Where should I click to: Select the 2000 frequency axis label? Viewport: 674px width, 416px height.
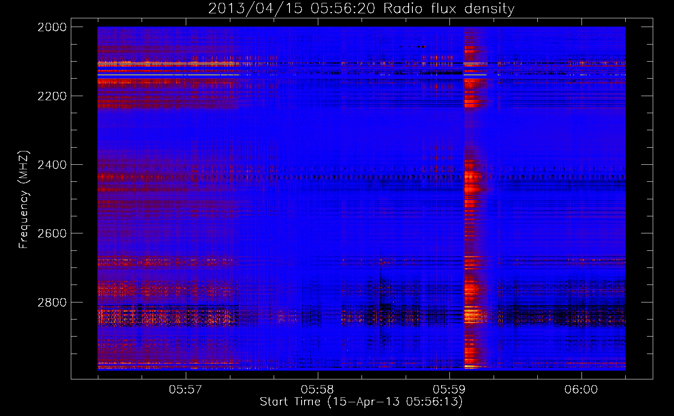(52, 27)
